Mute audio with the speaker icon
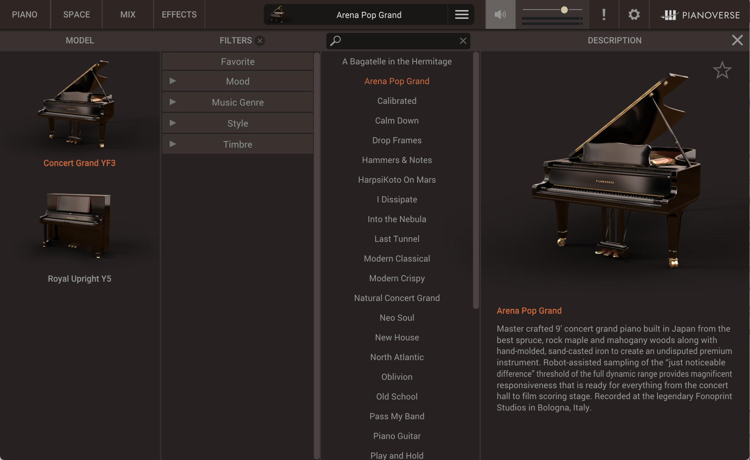Screen dimensions: 750x460 (x=500, y=15)
